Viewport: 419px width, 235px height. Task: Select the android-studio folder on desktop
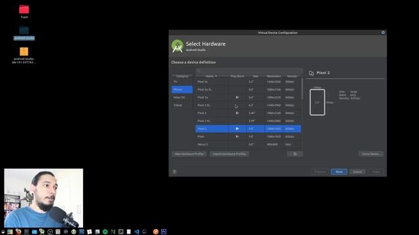click(24, 33)
